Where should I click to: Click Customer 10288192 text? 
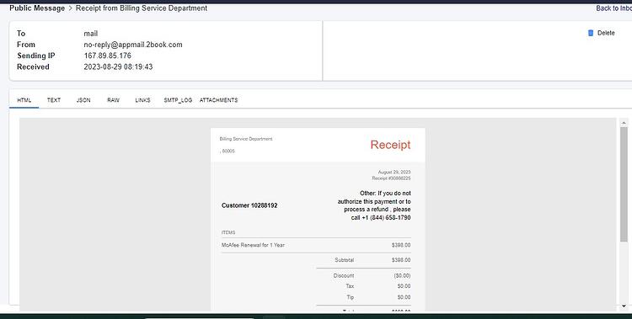(x=249, y=205)
